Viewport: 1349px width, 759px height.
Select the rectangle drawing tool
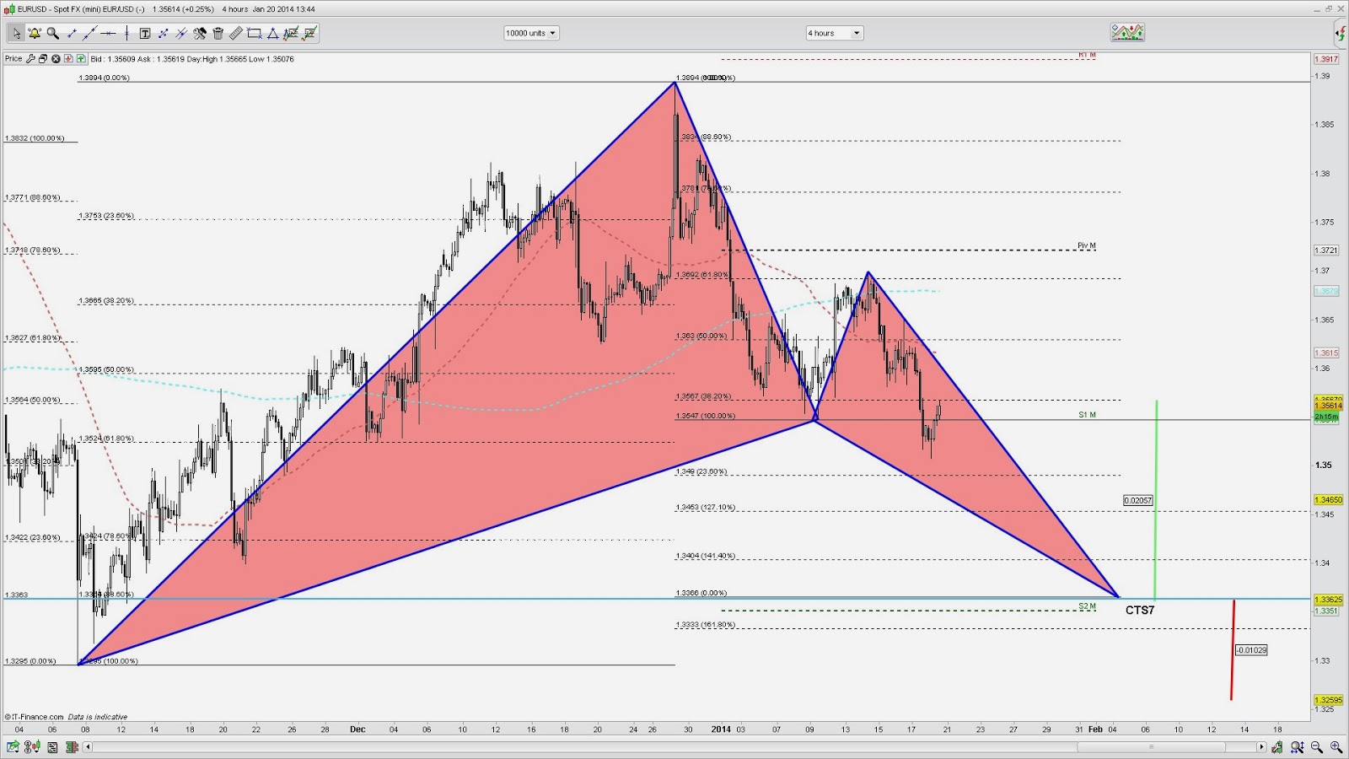[254, 34]
